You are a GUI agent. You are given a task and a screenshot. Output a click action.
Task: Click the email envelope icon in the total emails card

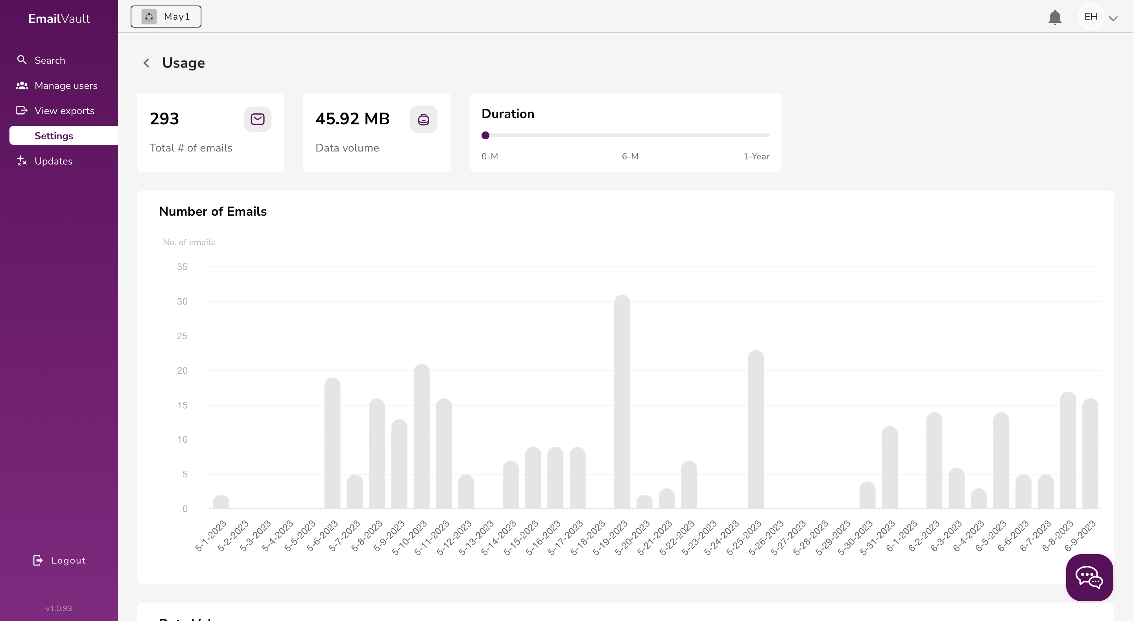coord(257,119)
